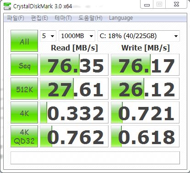
Task: Minimize the CrystalDiskMark window
Action: (147, 5)
